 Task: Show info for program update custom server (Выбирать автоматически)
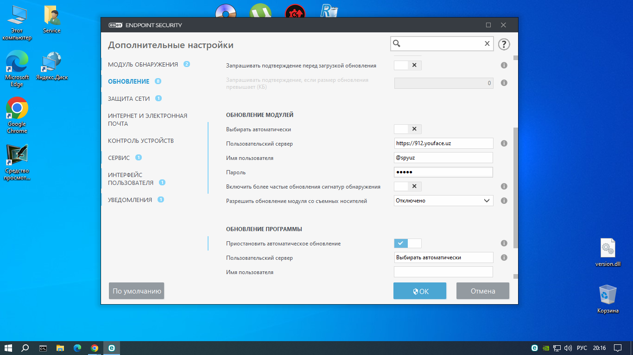[x=504, y=257]
